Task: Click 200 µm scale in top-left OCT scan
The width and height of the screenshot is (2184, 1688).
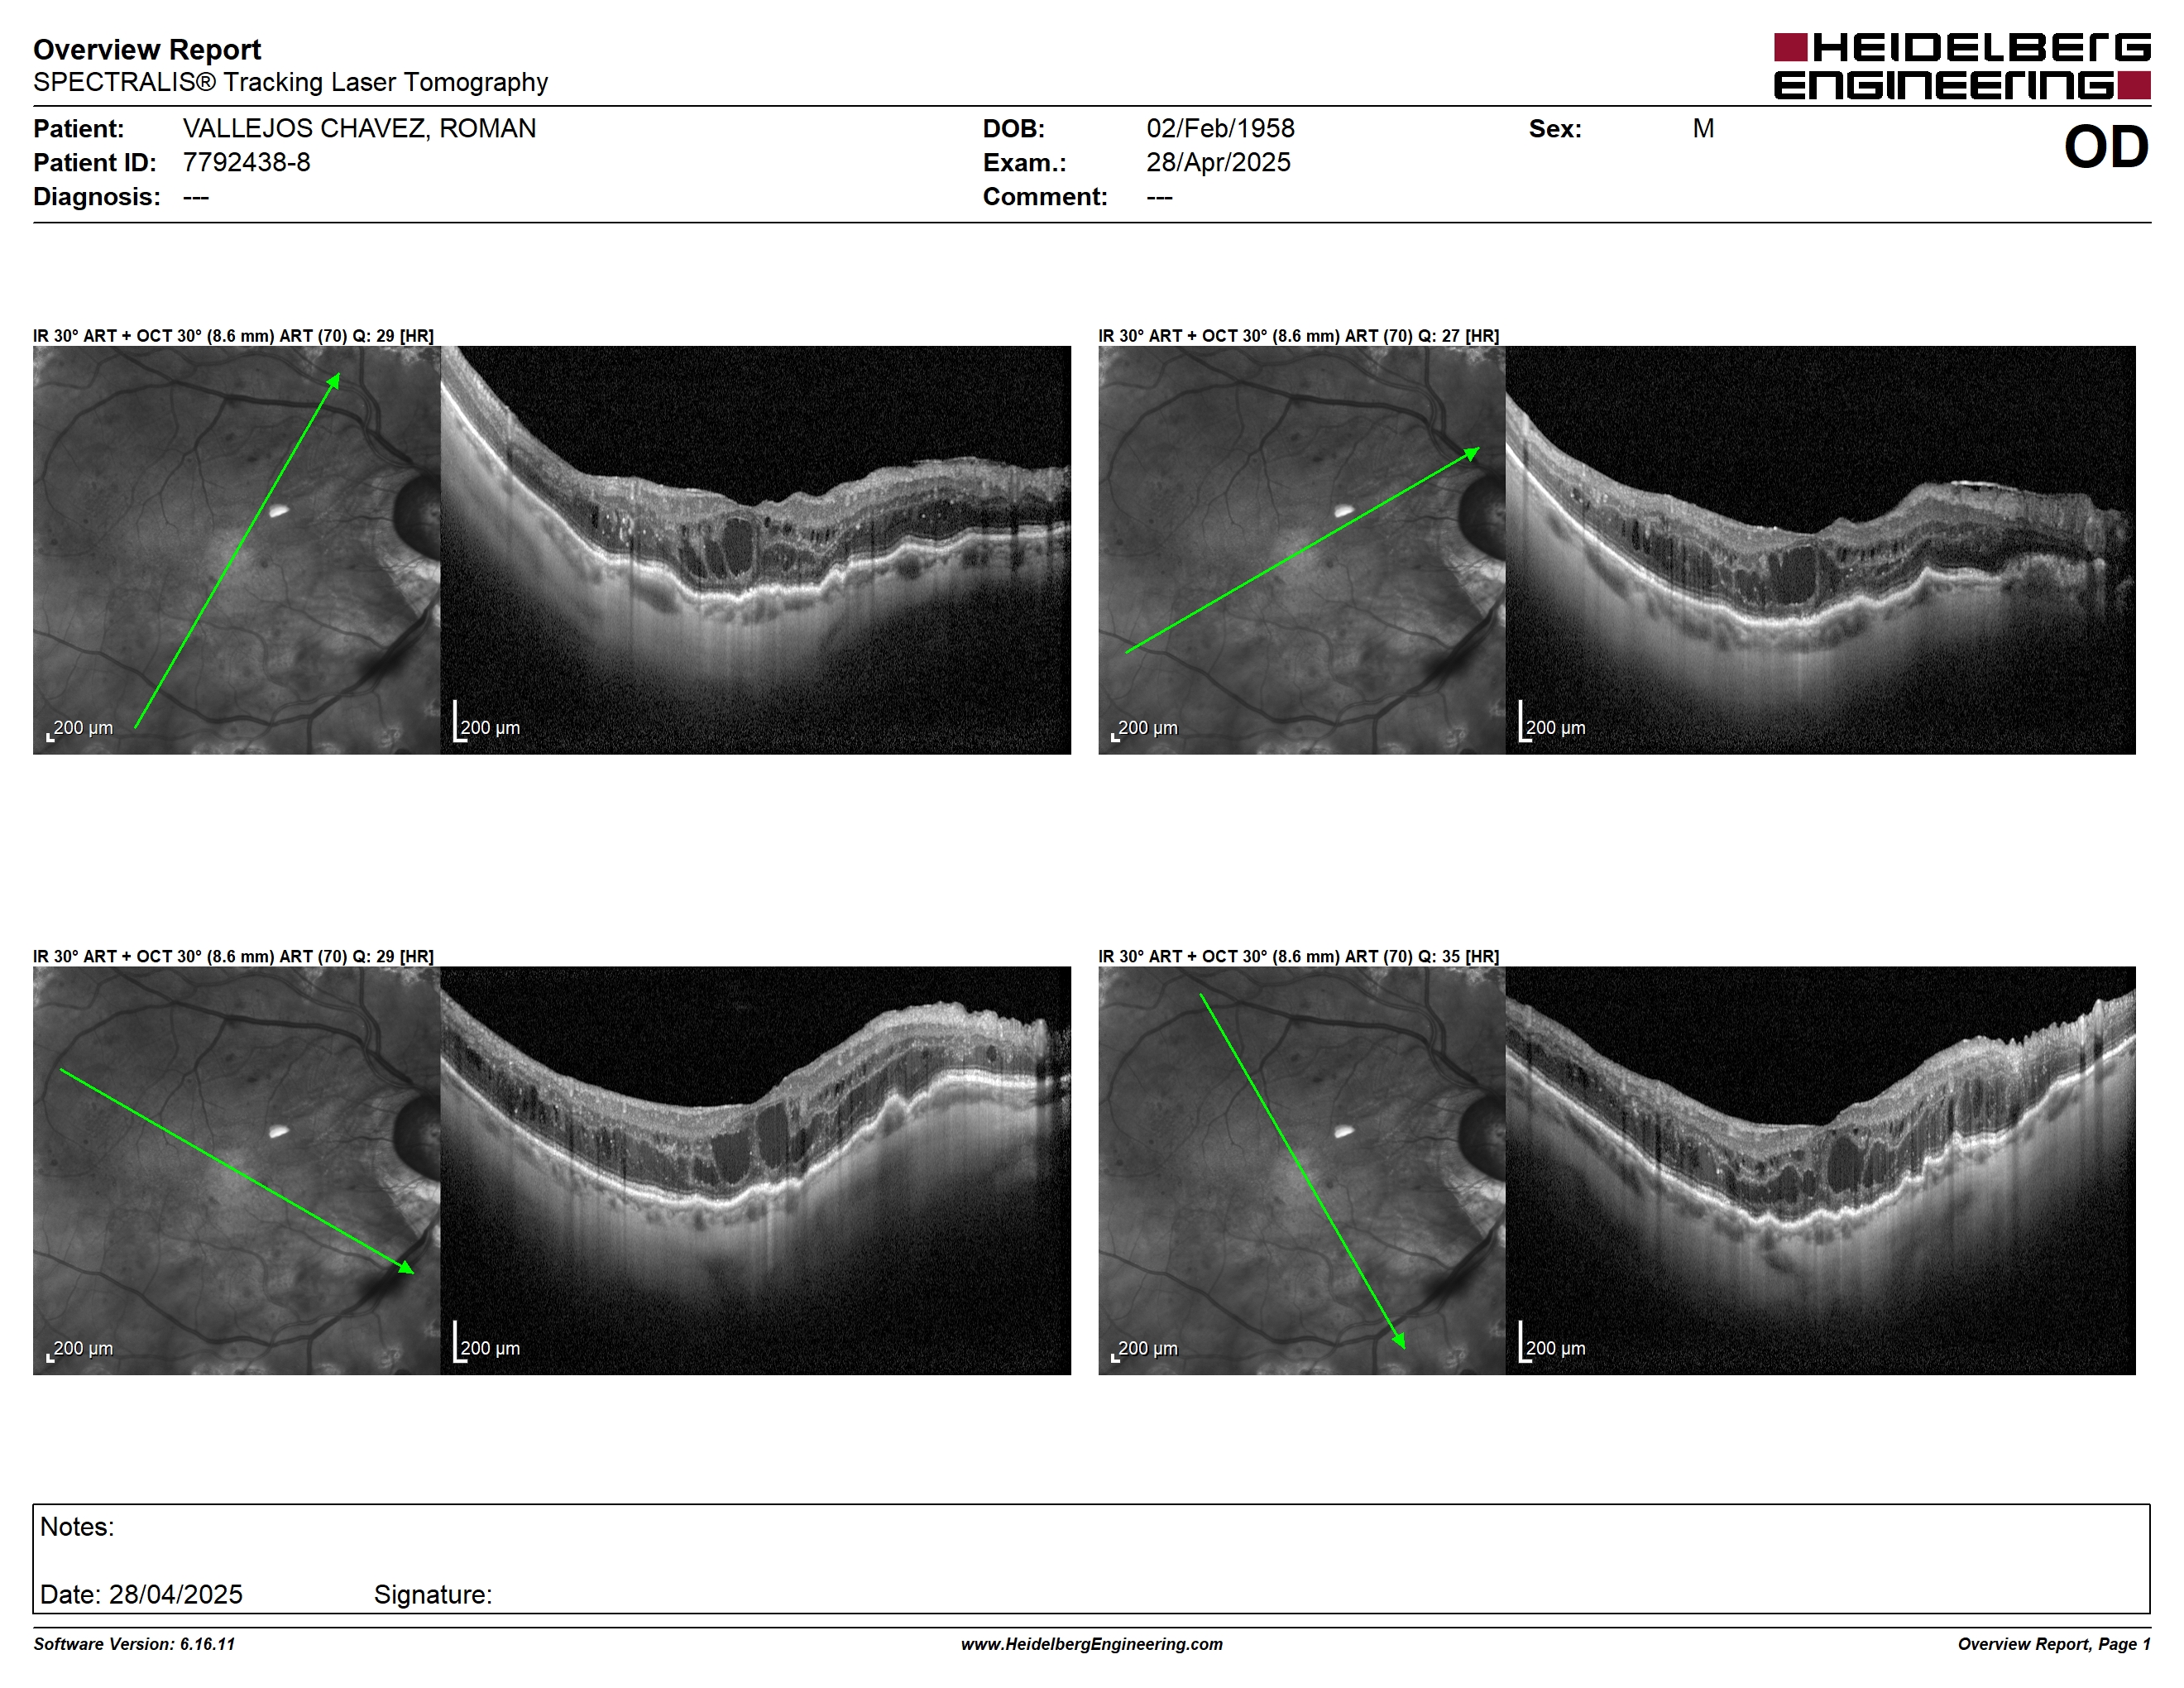Action: pos(487,722)
